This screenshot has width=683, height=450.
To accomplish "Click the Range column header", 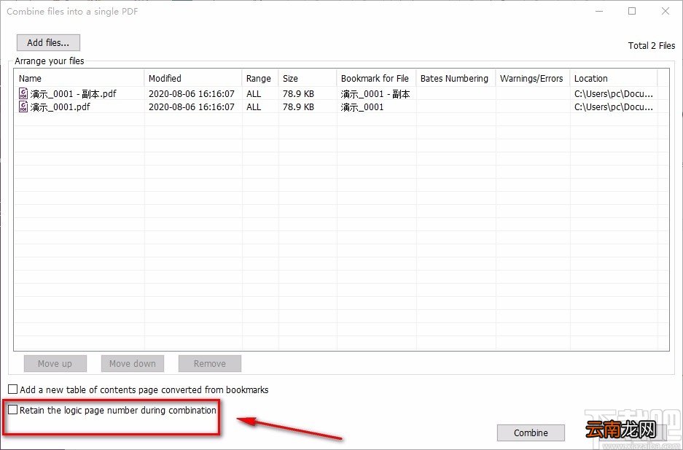I will 260,79.
